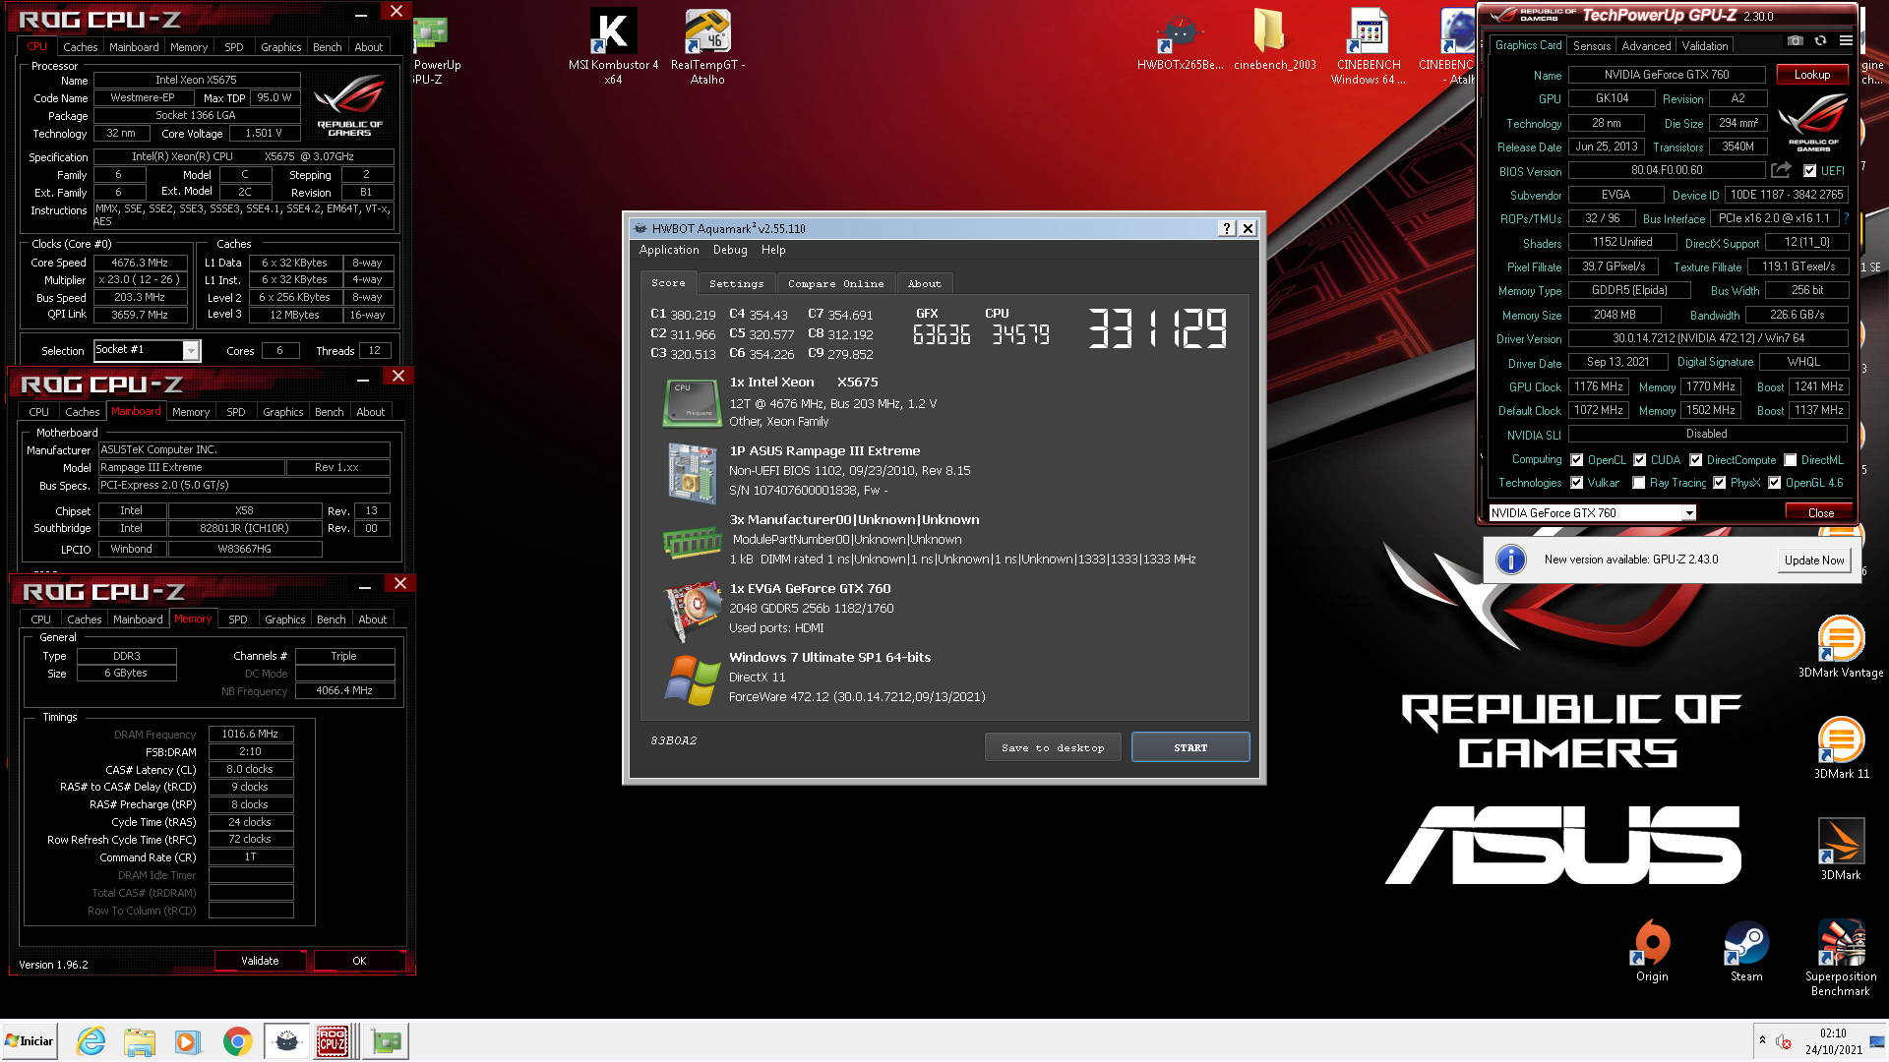This screenshot has height=1062, width=1889.
Task: Open the CINEBENCH Windows 64 desktop shortcut
Action: click(1369, 46)
